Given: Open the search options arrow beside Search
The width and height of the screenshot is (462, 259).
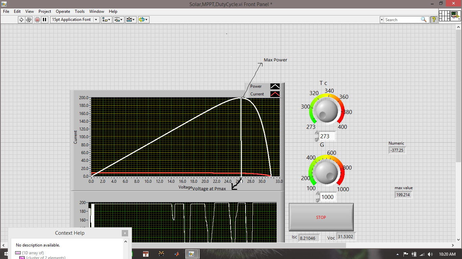Looking at the screenshot, I should (x=382, y=20).
